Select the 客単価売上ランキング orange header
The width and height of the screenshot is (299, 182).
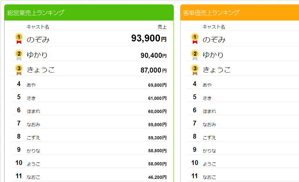240,13
